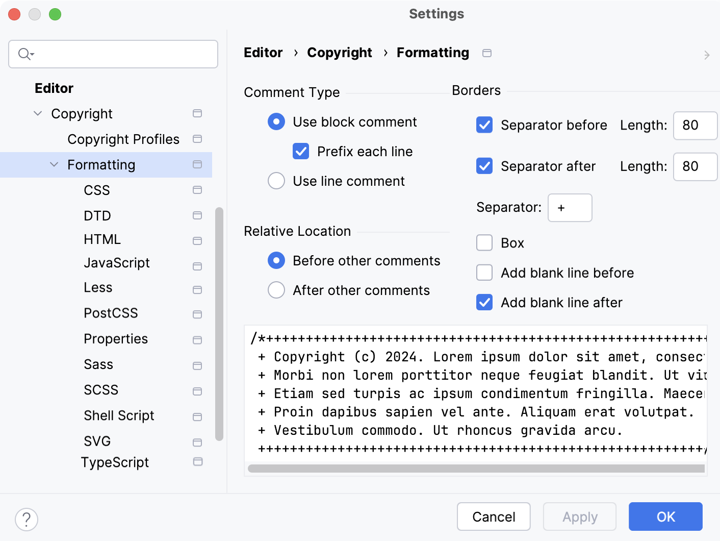Image resolution: width=720 pixels, height=541 pixels.
Task: Click the forward arrow in the top-right corner
Action: [707, 55]
